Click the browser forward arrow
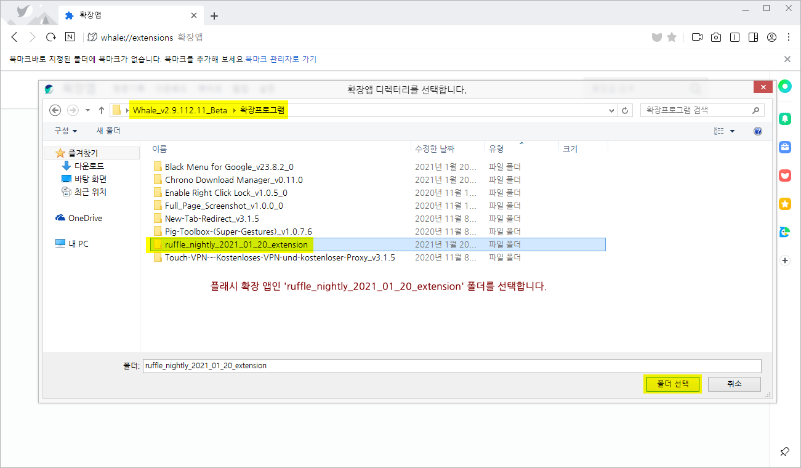Image resolution: width=801 pixels, height=468 pixels. tap(33, 37)
